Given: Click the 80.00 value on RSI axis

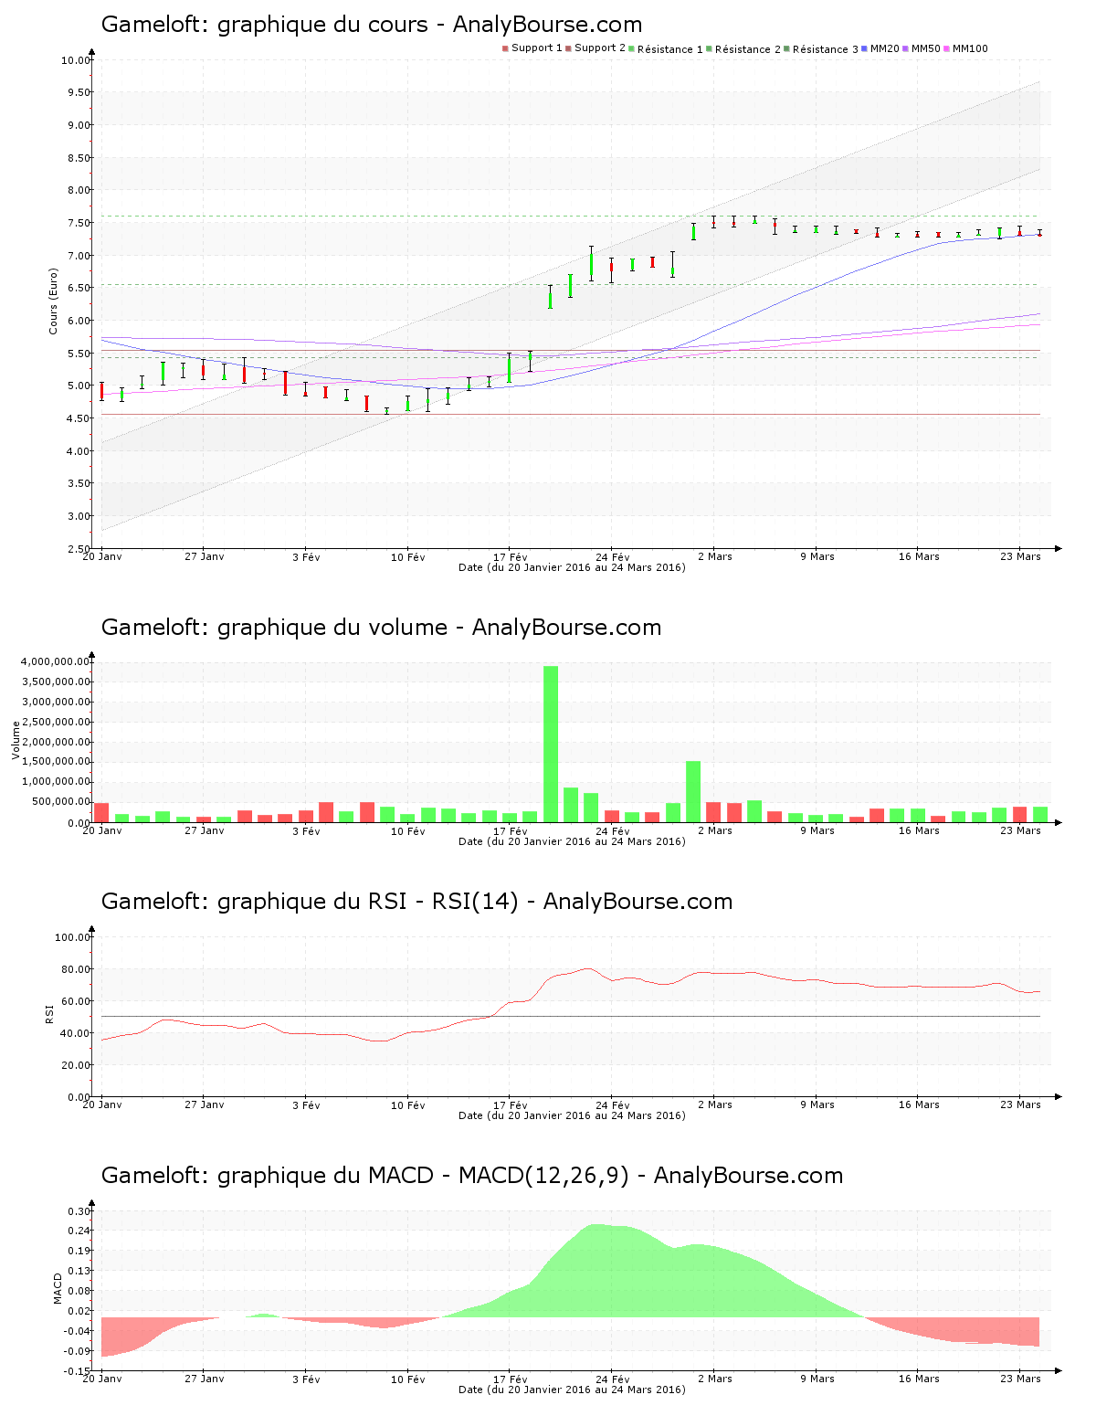Looking at the screenshot, I should (x=75, y=969).
